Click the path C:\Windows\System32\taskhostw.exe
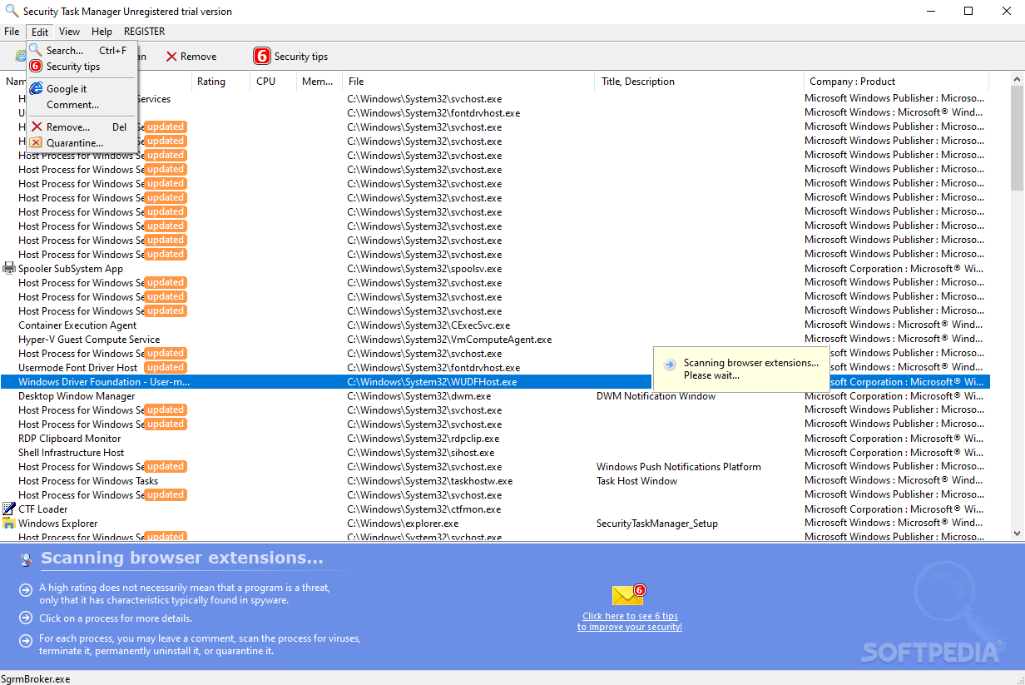The image size is (1025, 685). point(429,481)
